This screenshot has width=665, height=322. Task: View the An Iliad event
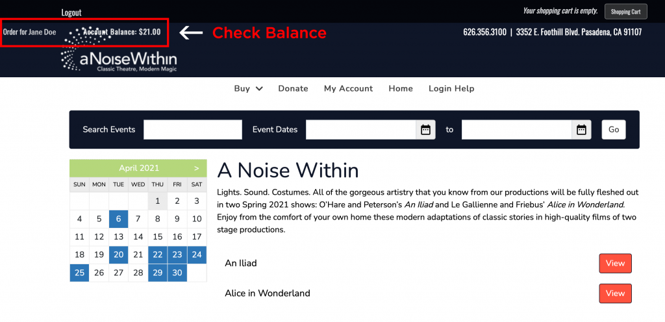(614, 264)
